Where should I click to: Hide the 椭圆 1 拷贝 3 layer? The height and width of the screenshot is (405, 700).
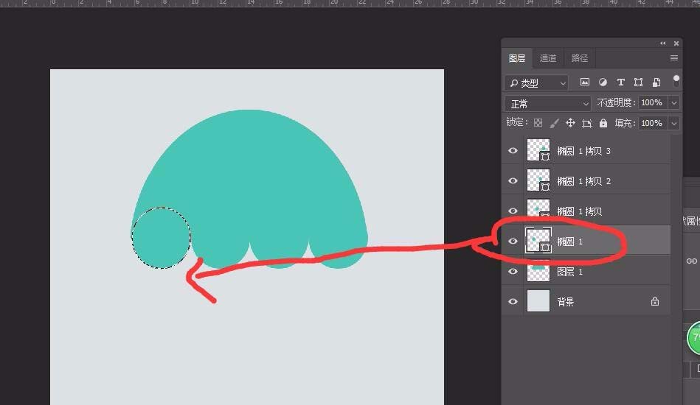click(x=513, y=151)
